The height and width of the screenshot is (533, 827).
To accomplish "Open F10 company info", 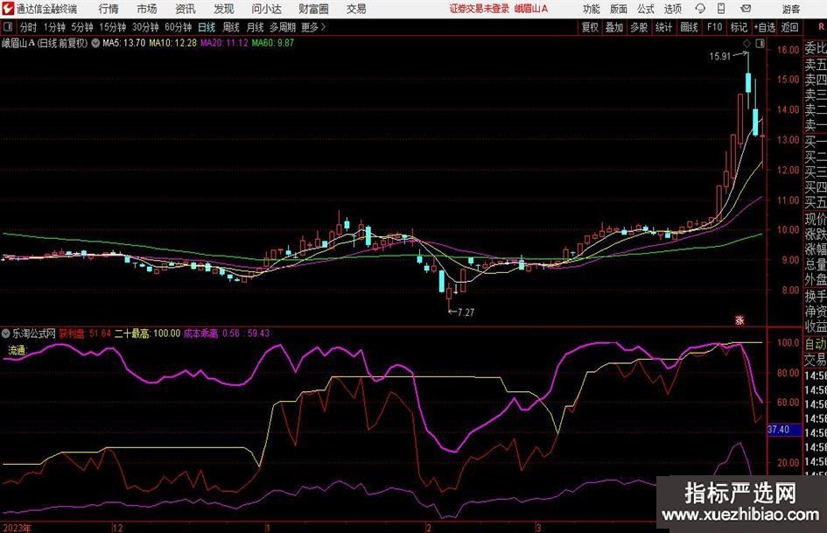I will 714,27.
